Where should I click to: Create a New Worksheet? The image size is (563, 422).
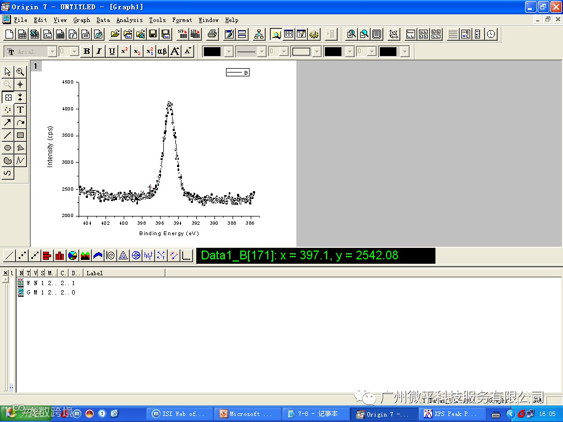22,34
